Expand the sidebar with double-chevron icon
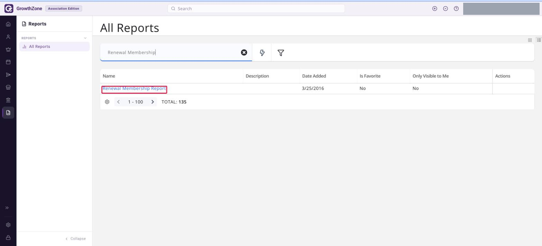 7,208
